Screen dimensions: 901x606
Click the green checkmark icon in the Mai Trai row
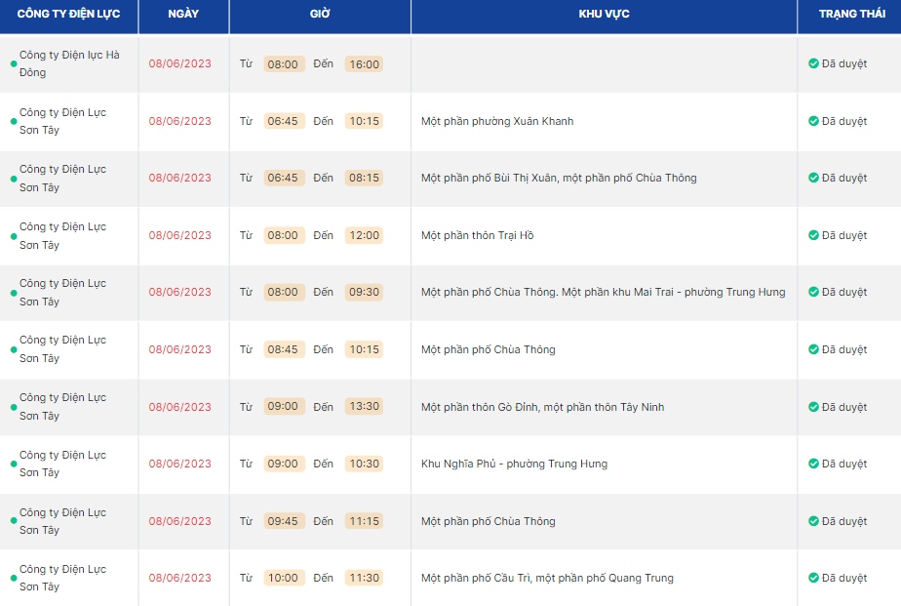(x=813, y=292)
